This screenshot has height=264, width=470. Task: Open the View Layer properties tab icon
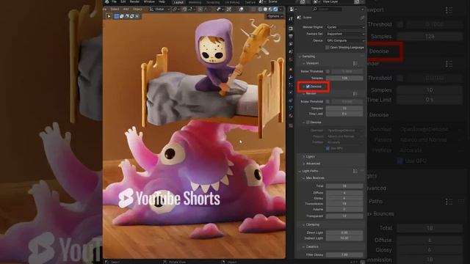coord(291,44)
